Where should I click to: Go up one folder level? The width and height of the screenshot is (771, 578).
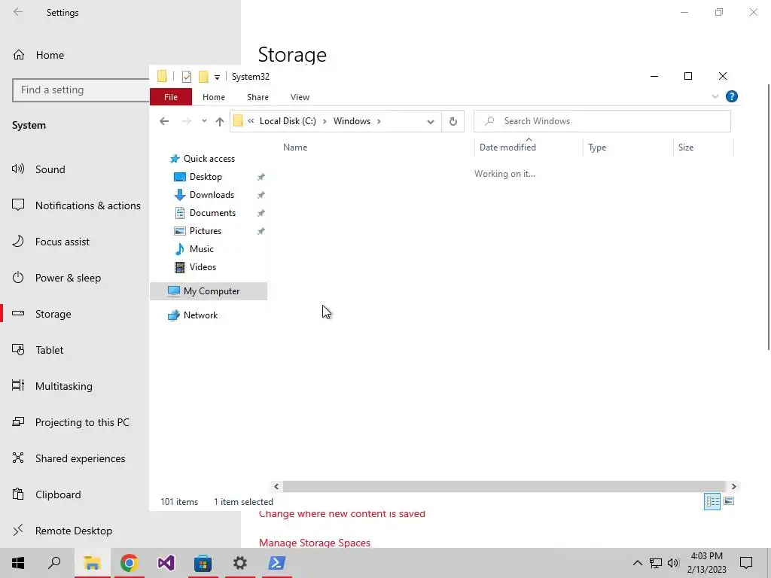pos(220,121)
